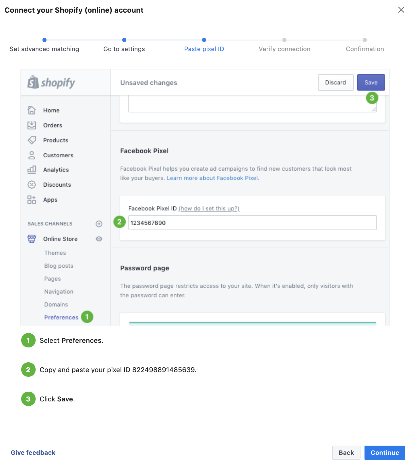Open the Give feedback link
Viewport: 411px width, 464px height.
click(x=33, y=453)
